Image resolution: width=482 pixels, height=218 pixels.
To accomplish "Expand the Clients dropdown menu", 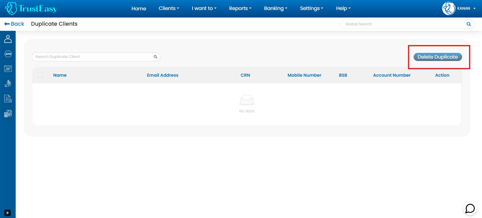I will click(x=169, y=8).
